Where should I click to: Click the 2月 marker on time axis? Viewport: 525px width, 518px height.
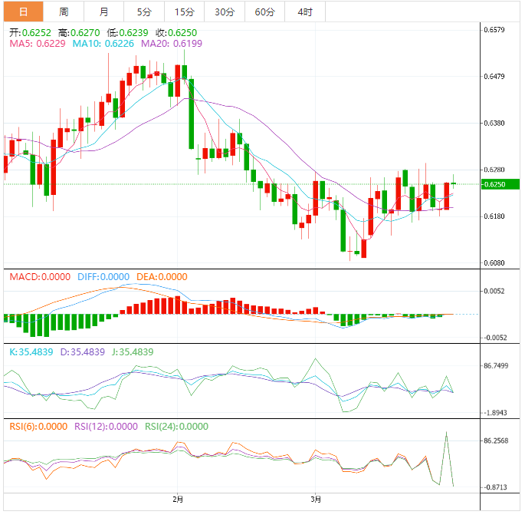point(178,499)
